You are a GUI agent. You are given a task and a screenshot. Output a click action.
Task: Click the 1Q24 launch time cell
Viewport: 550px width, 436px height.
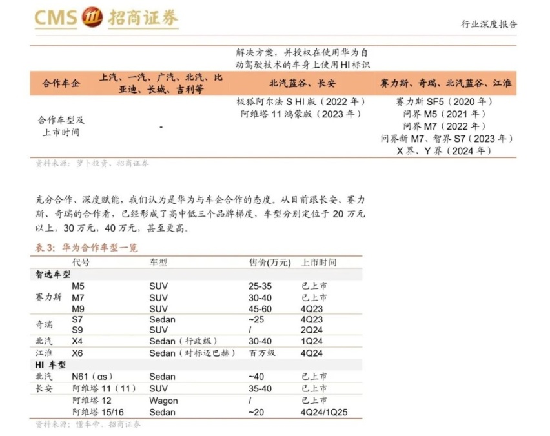click(x=312, y=341)
